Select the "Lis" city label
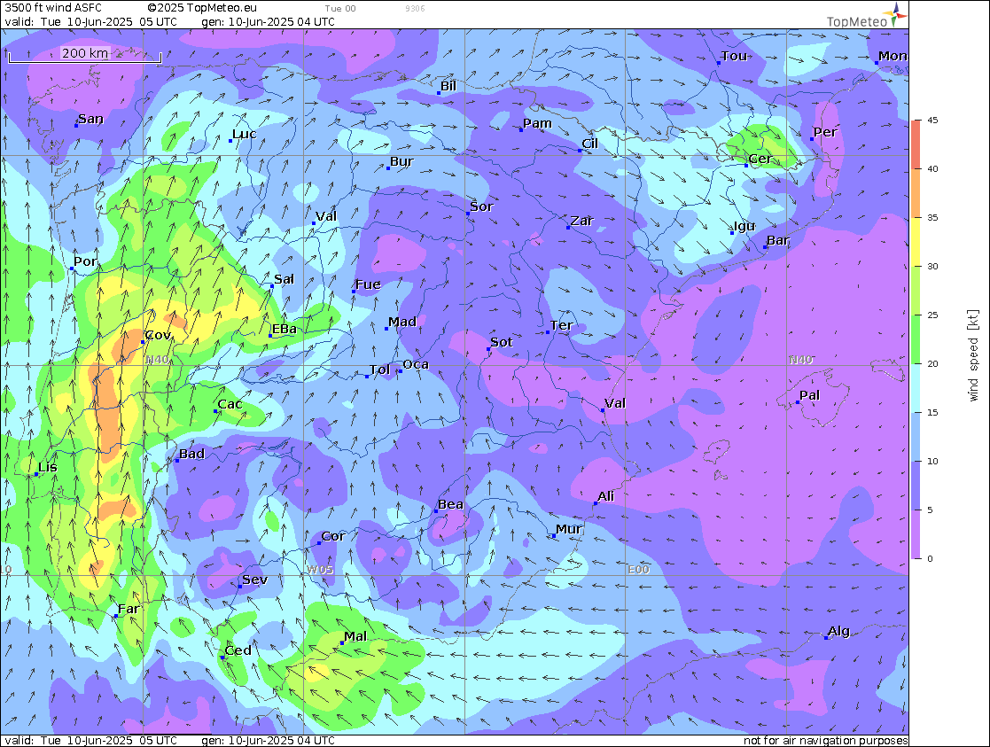The image size is (990, 747). click(x=47, y=467)
